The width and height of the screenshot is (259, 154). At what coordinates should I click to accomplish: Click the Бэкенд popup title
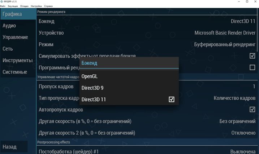coord(89,63)
